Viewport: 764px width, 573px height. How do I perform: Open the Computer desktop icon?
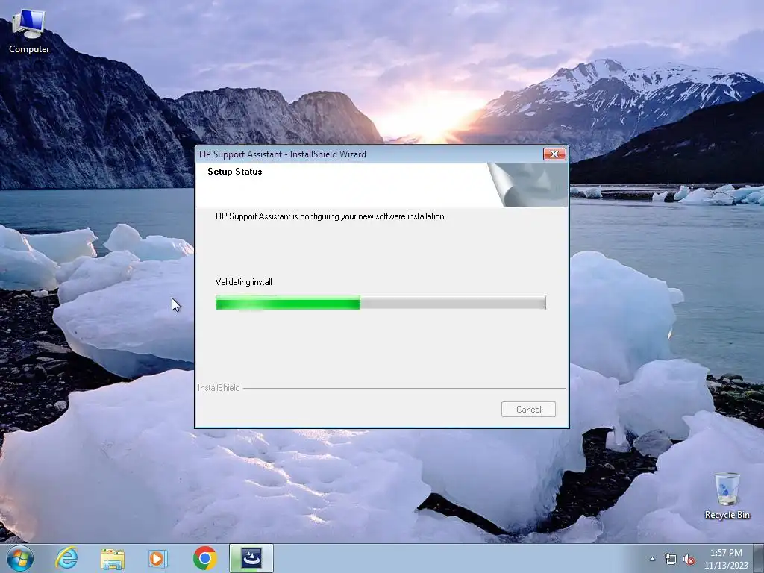[x=29, y=31]
